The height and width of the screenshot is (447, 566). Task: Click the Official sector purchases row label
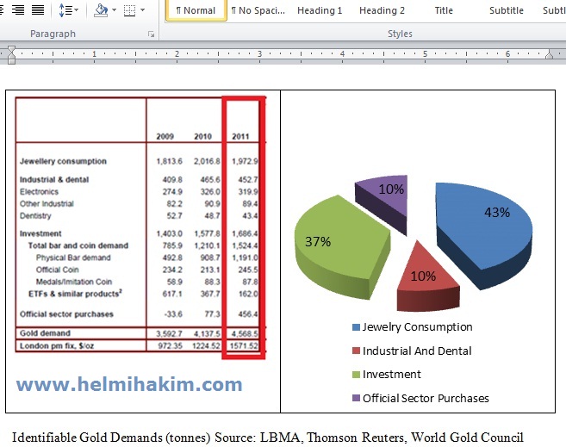66,314
